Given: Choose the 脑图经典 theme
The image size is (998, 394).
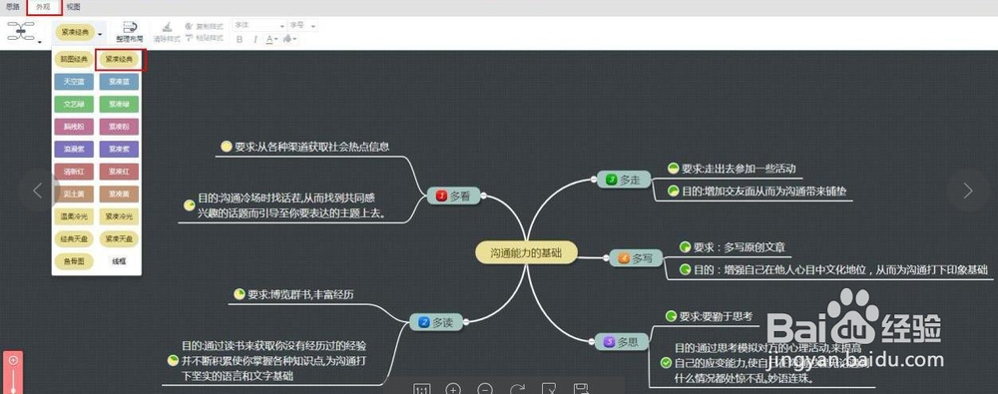Looking at the screenshot, I should click(74, 59).
